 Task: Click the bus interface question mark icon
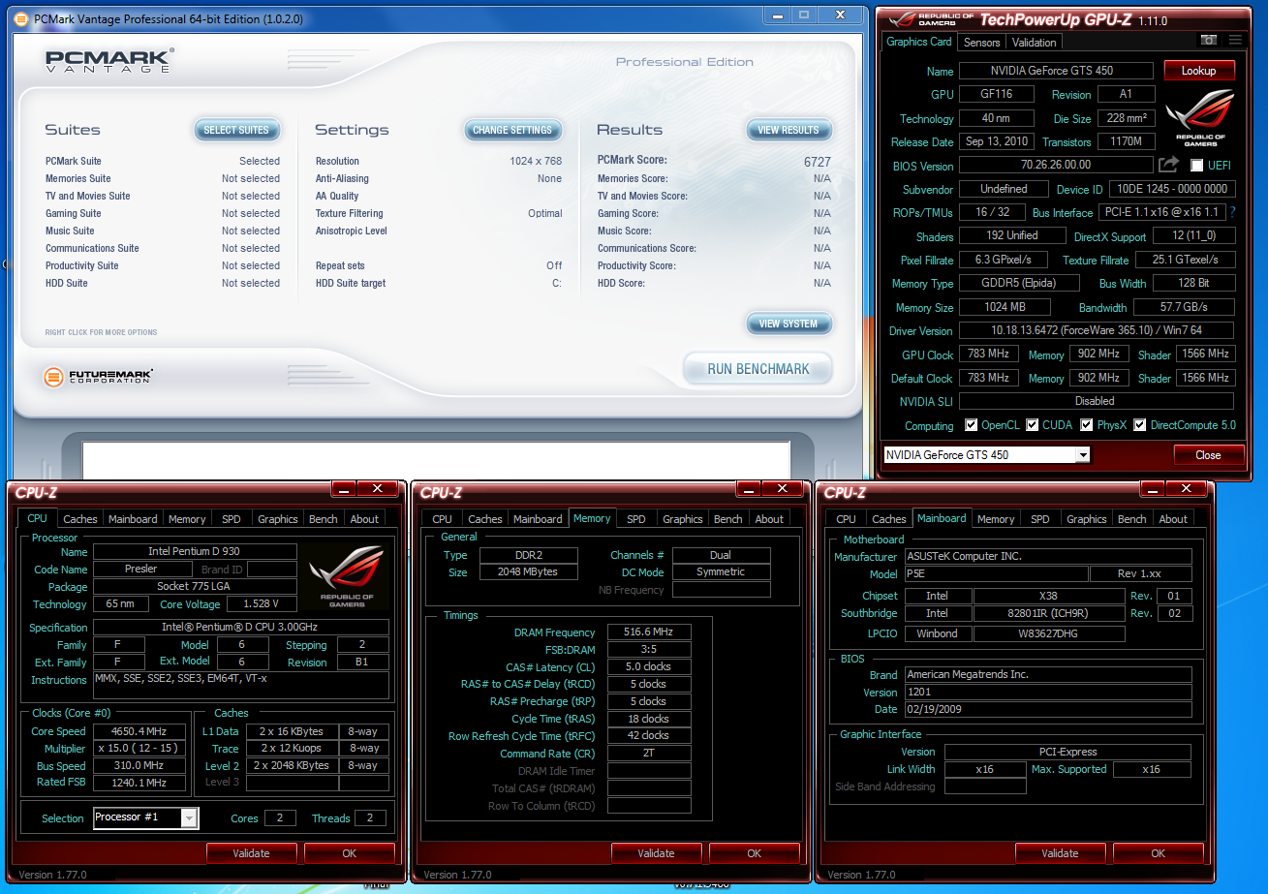(x=1233, y=212)
